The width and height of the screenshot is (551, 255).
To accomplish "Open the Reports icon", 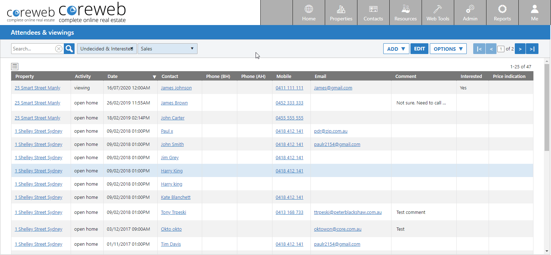I will click(x=502, y=9).
